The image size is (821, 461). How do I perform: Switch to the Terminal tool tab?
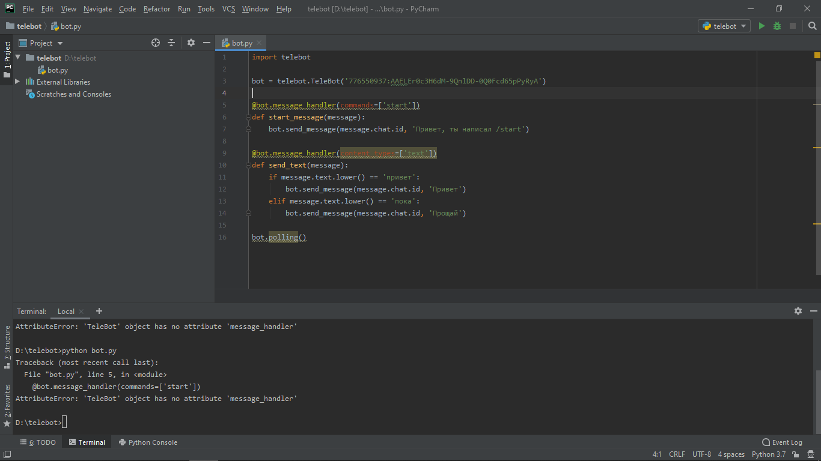(x=87, y=442)
